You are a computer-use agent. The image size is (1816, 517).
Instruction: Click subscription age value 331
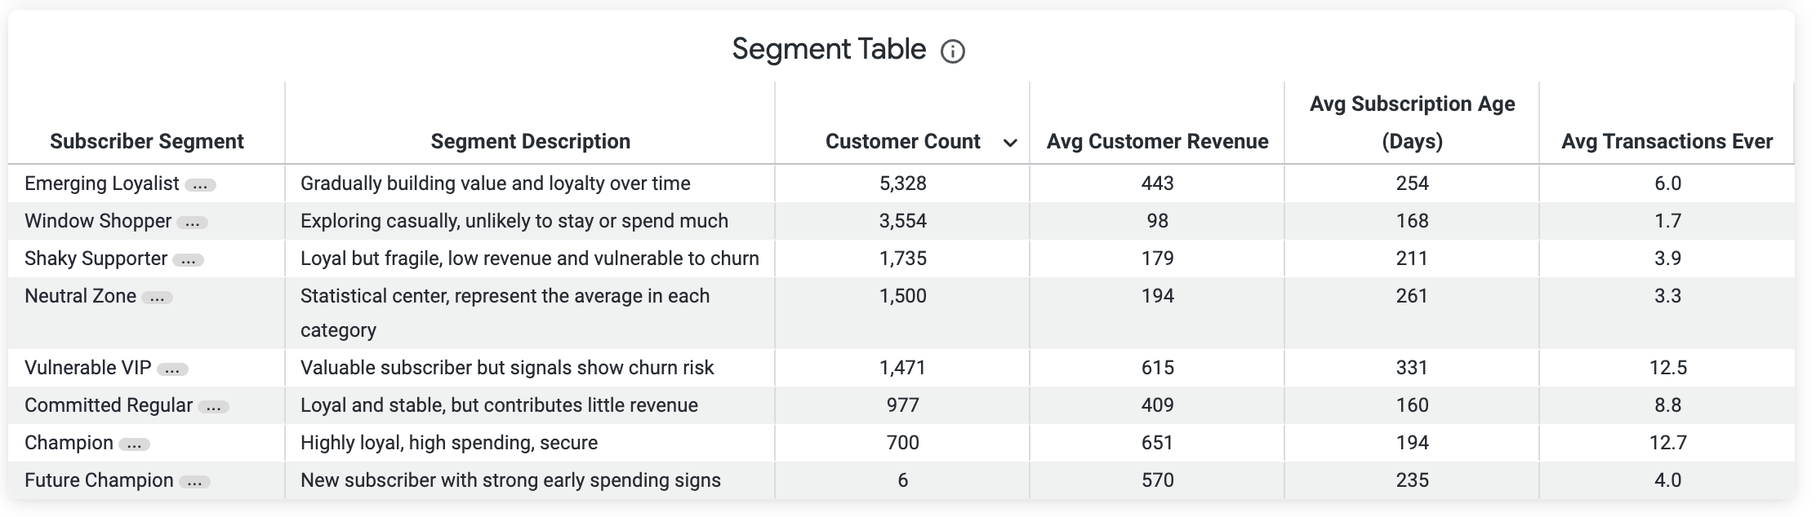tap(1413, 368)
